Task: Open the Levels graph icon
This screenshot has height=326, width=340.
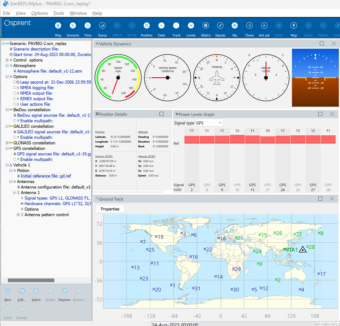Action: tap(191, 26)
